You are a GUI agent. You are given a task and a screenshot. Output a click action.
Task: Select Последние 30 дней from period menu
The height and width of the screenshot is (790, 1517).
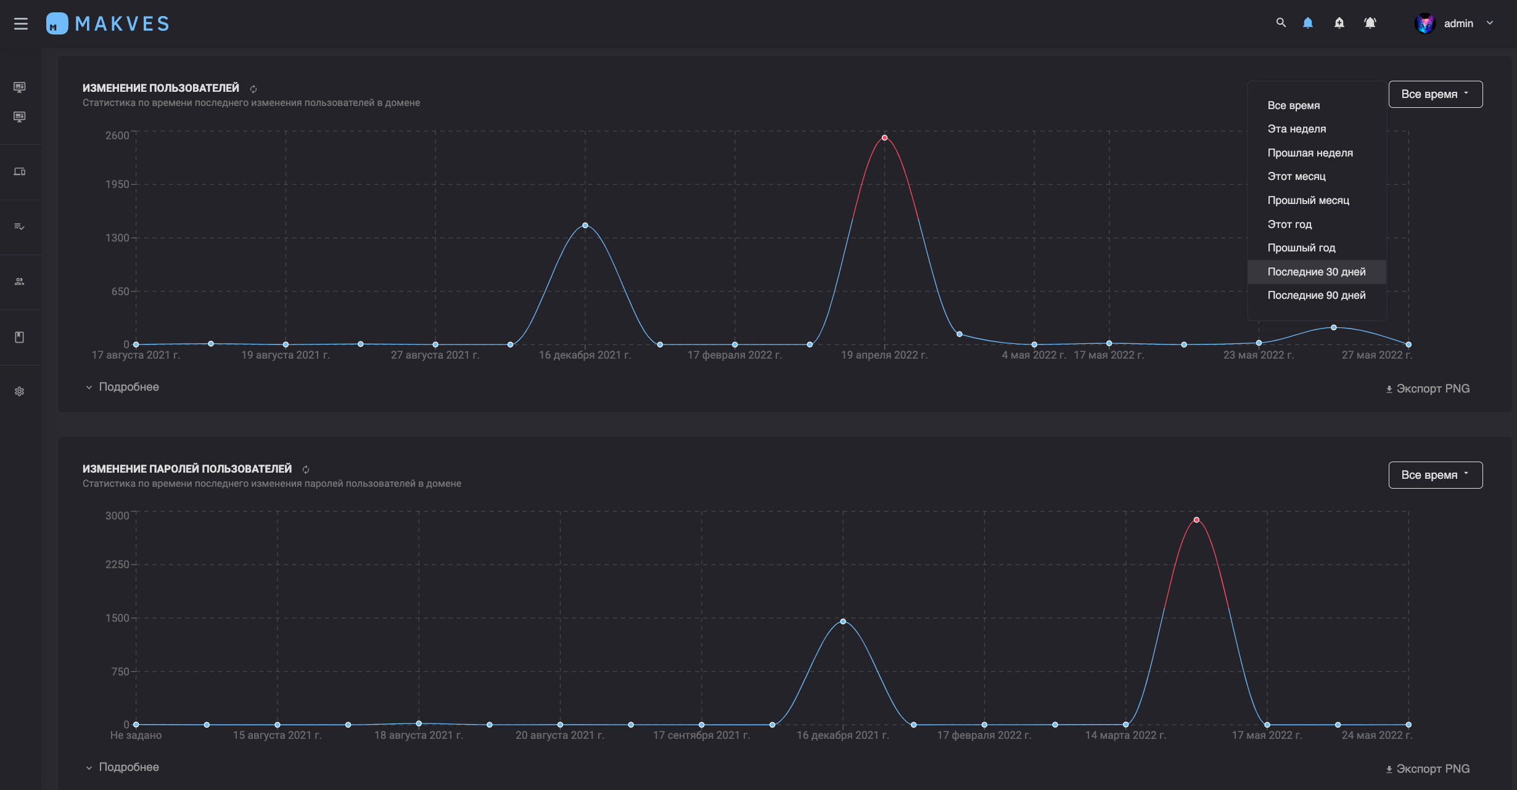point(1317,272)
